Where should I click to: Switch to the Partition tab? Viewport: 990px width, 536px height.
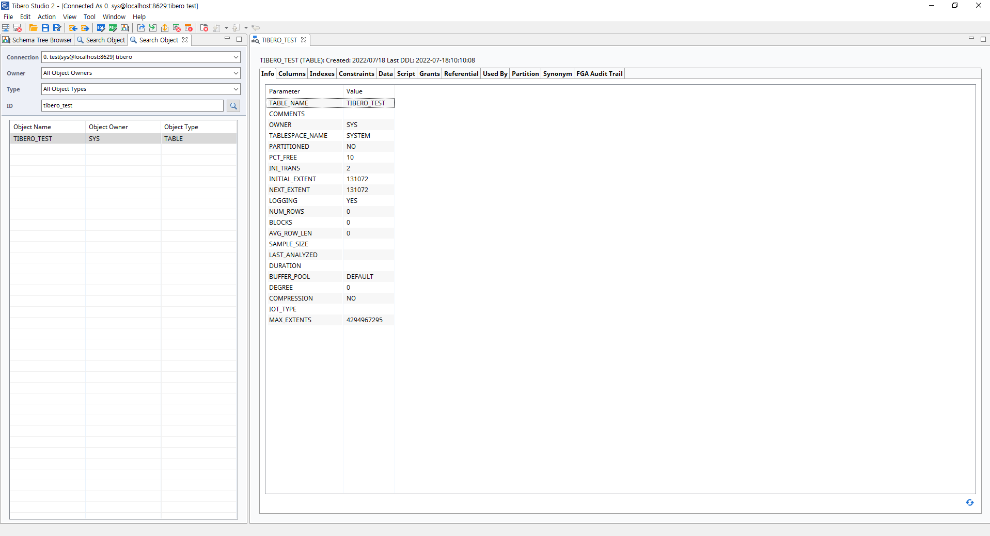pyautogui.click(x=525, y=74)
